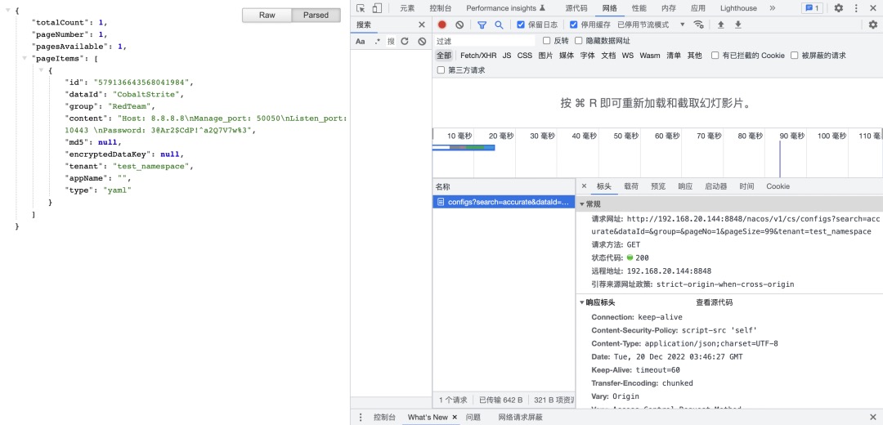This screenshot has height=425, width=883.
Task: Open DevTools settings gear in top bar
Action: 838,8
